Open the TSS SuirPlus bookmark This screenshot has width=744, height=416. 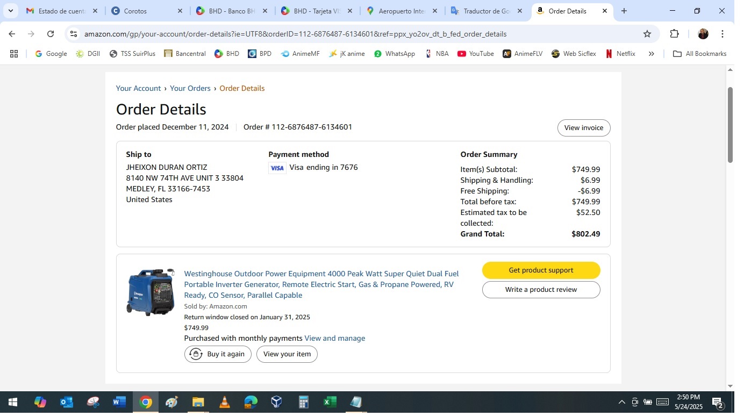[133, 54]
